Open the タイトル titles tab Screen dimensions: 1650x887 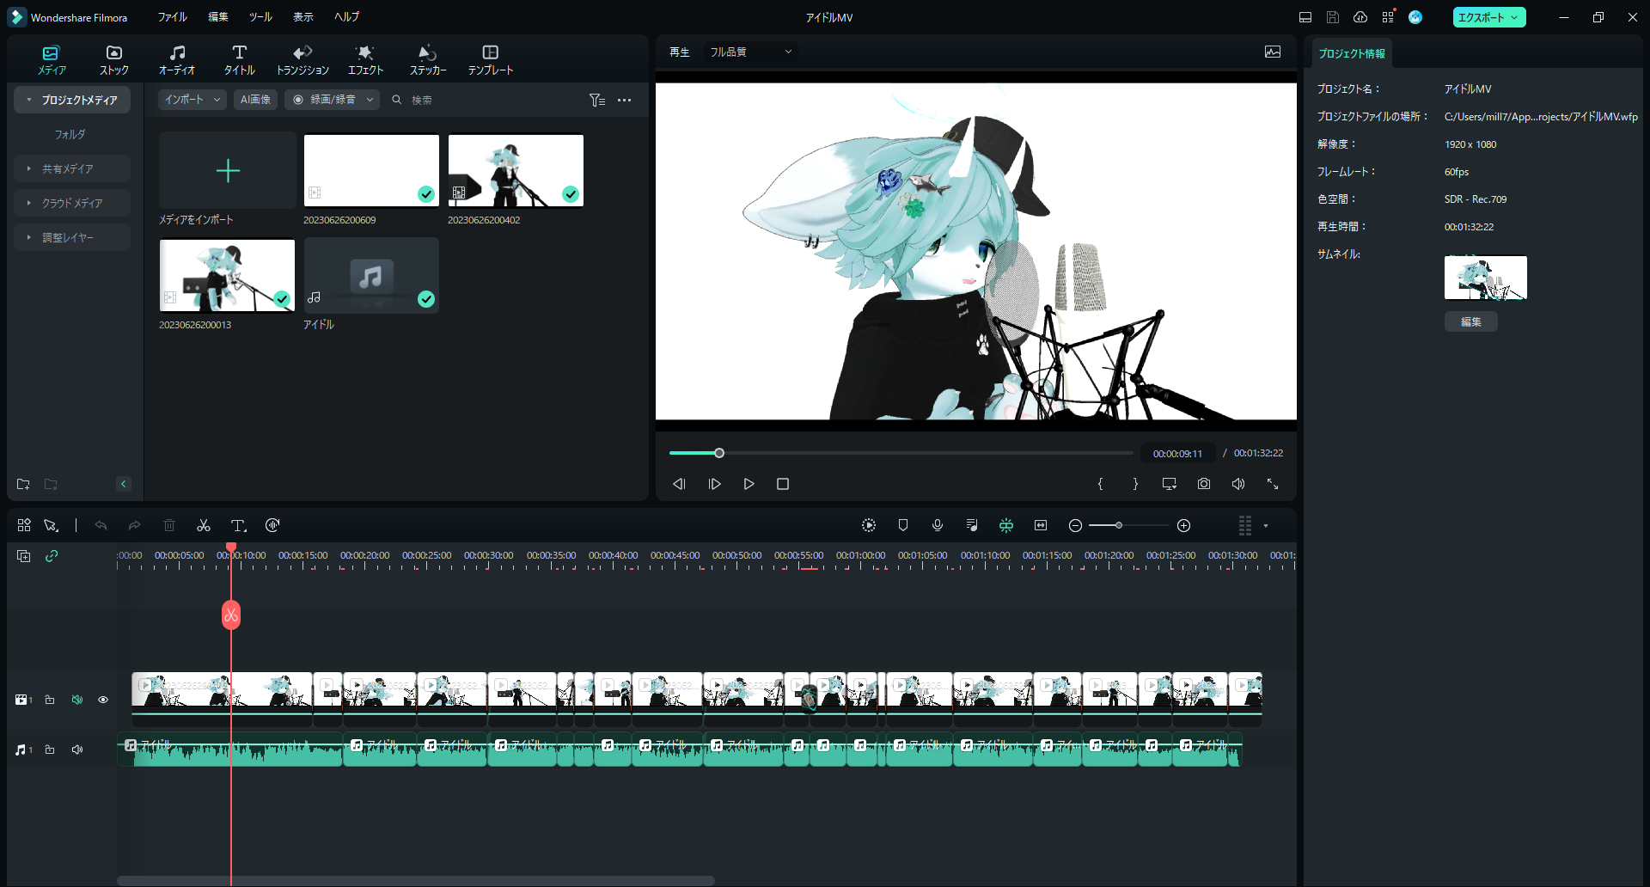[239, 60]
